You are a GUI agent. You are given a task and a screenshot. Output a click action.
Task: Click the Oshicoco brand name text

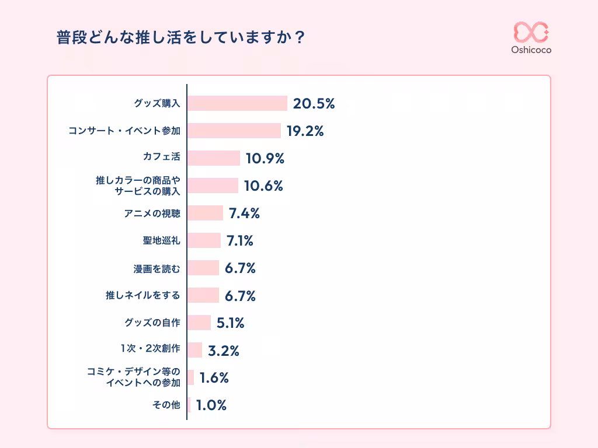click(x=531, y=50)
